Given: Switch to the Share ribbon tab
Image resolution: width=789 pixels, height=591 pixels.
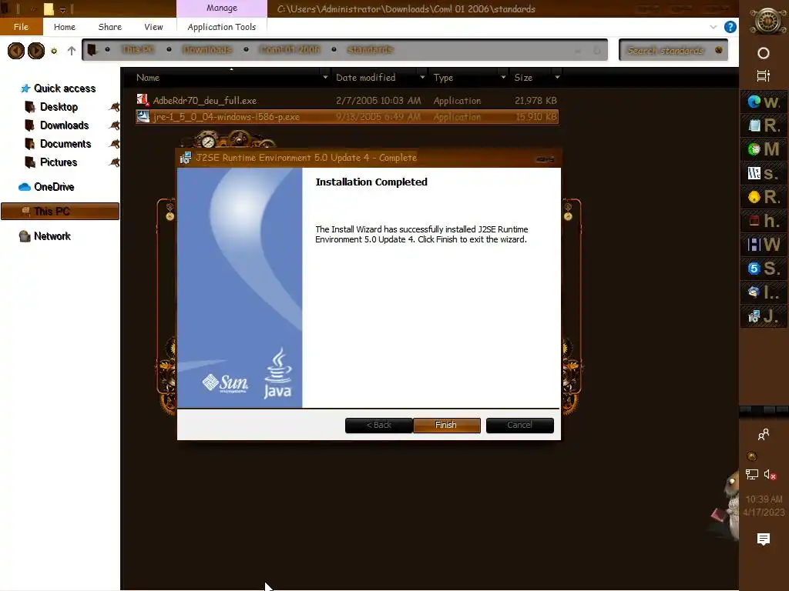Looking at the screenshot, I should (109, 27).
